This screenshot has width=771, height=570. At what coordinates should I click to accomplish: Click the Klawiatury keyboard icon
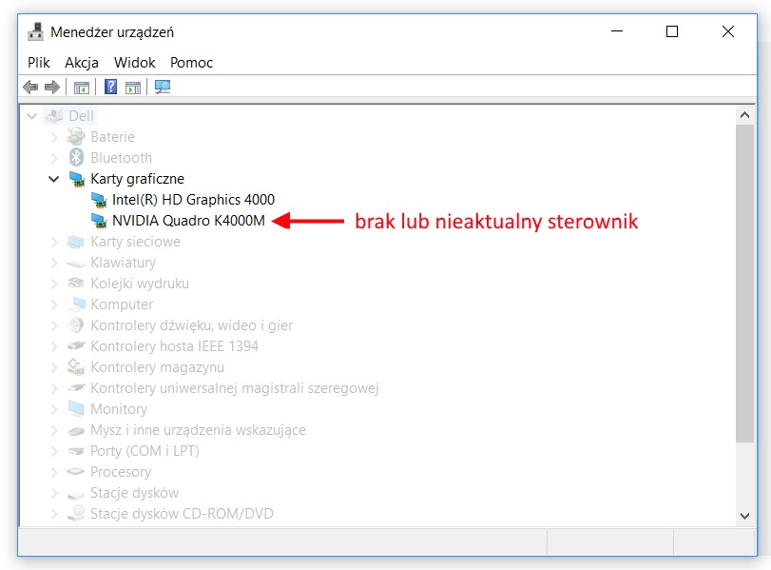point(76,264)
